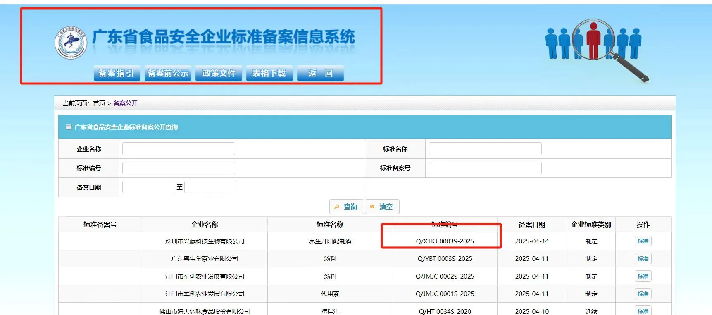This screenshot has width=712, height=315.
Task: Select standard name 代用茶
Action: 330,294
